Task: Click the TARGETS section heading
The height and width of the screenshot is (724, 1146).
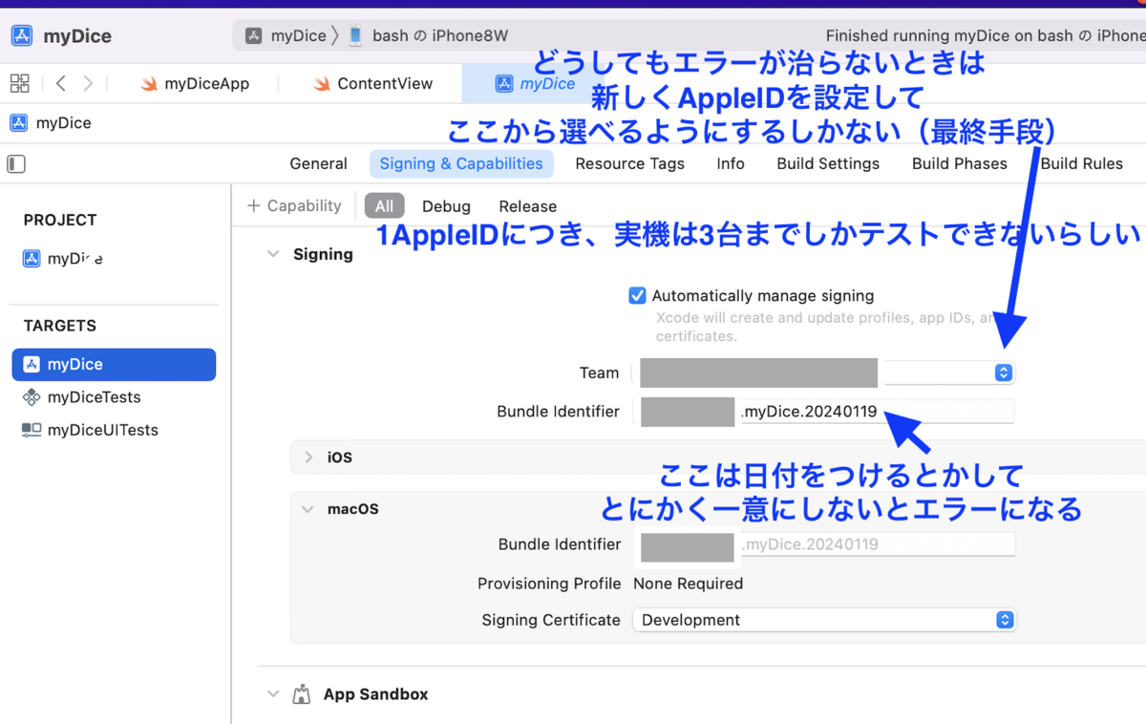Action: tap(60, 326)
